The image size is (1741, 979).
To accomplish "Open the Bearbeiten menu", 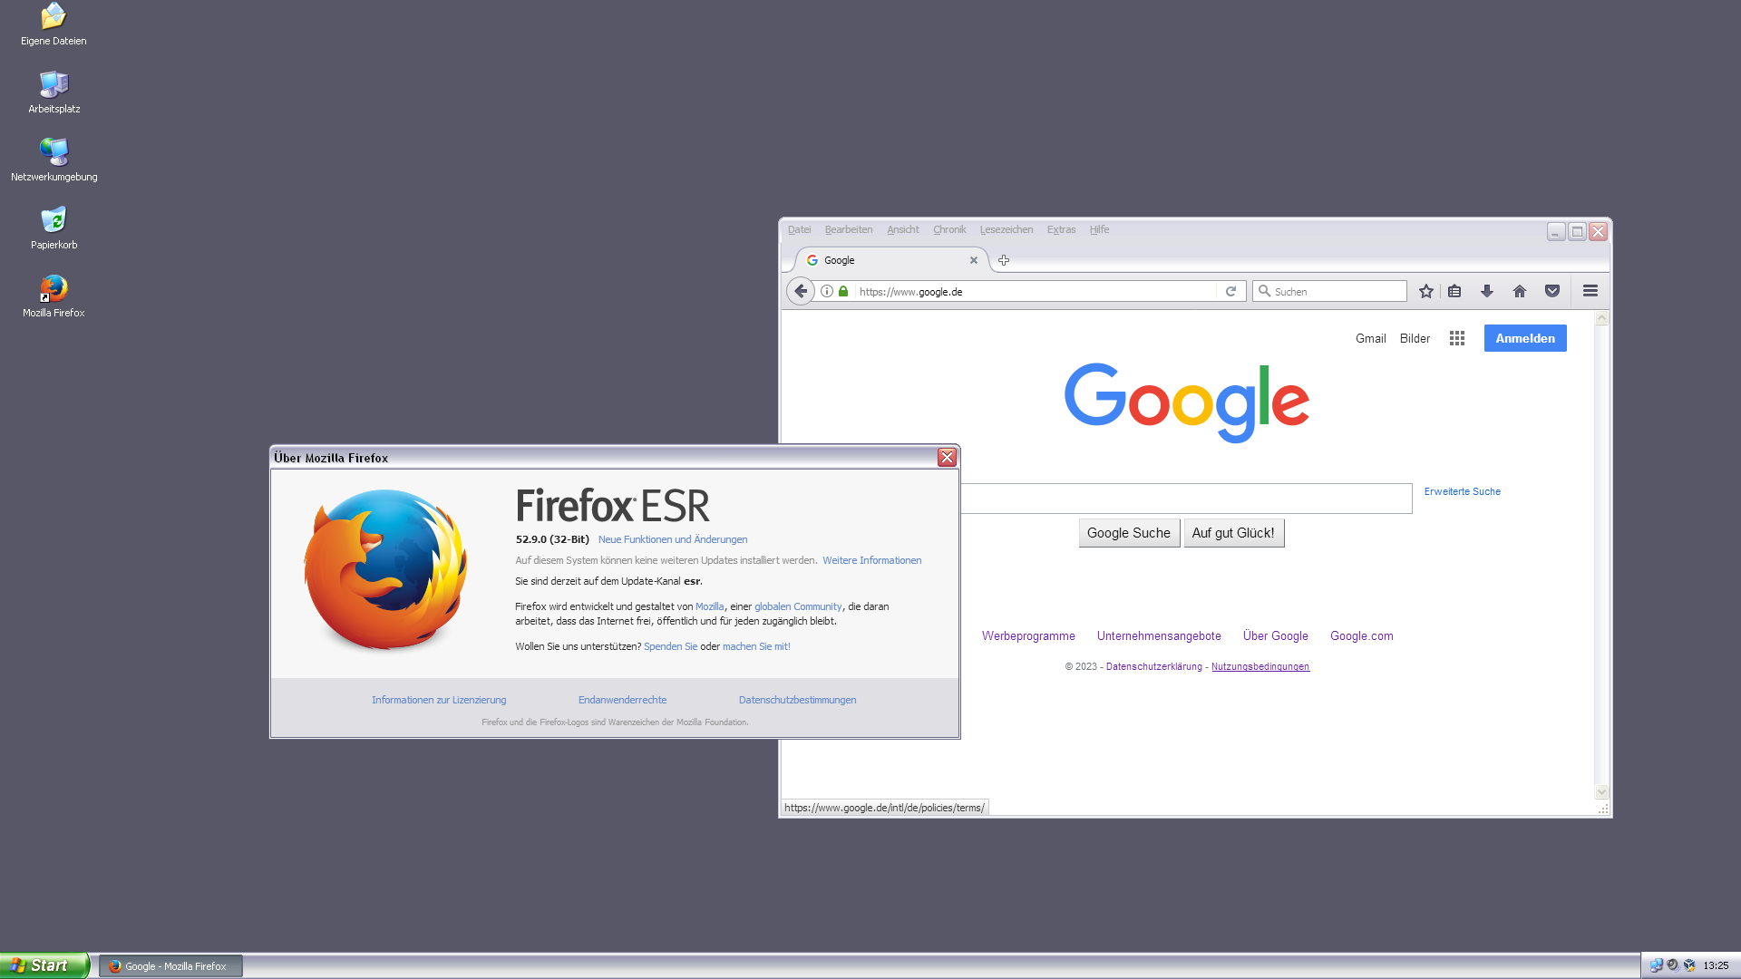I will pos(849,229).
